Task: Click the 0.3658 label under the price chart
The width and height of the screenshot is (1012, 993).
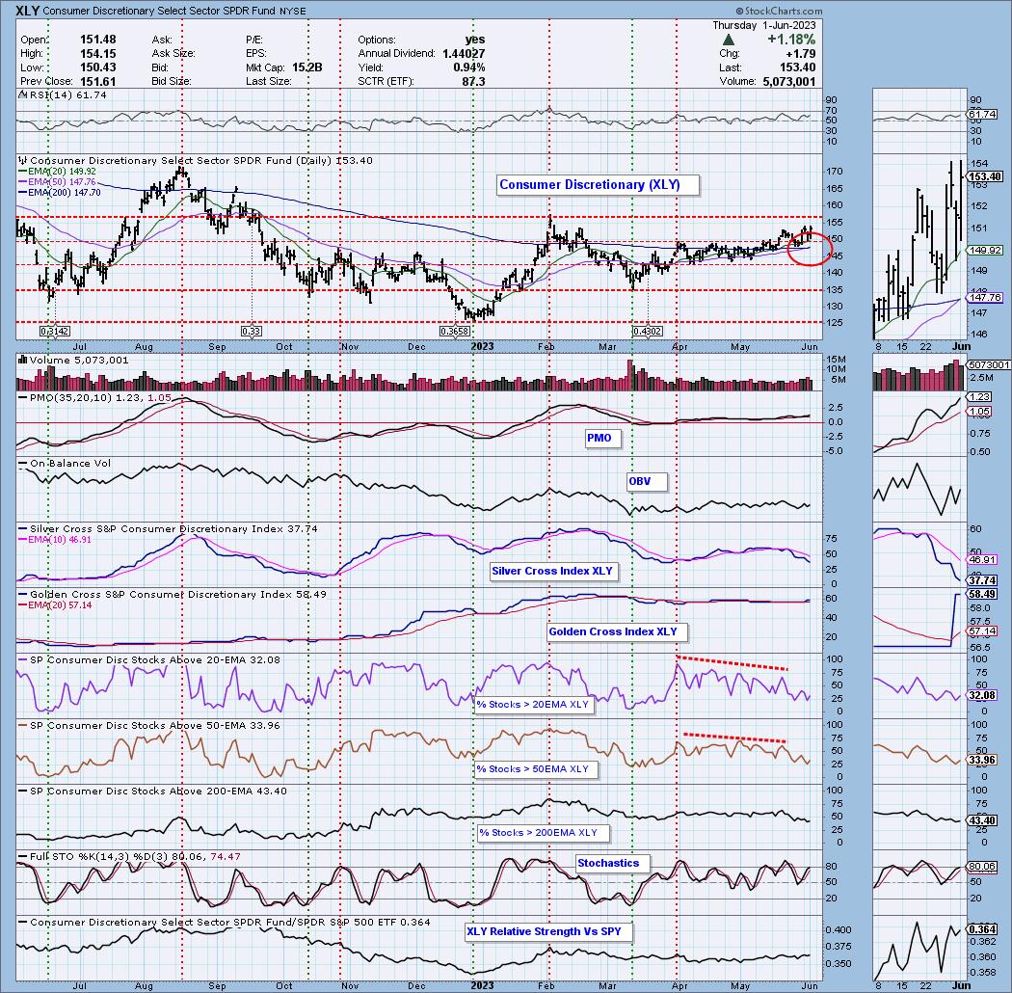Action: tap(454, 332)
